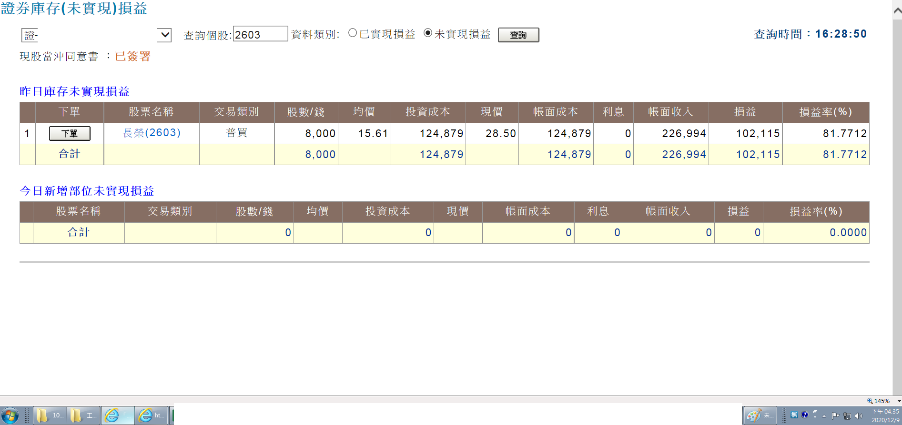This screenshot has width=902, height=425.
Task: Select the 已實現損益 radio button
Action: point(353,33)
